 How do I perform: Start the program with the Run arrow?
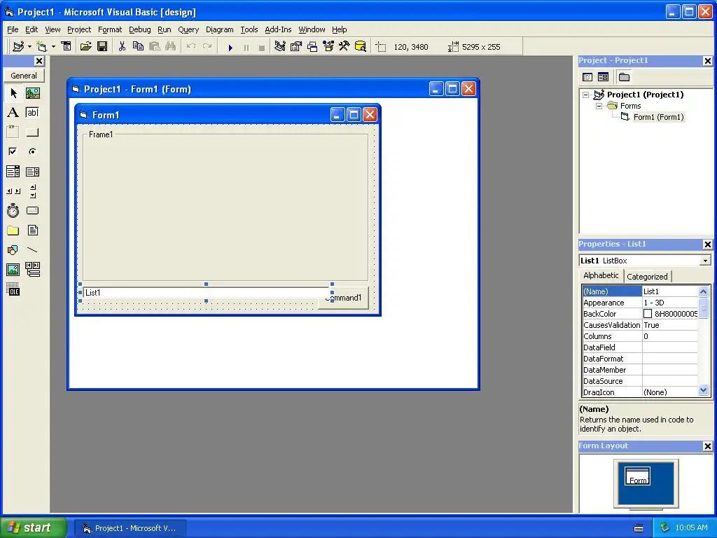[x=230, y=47]
